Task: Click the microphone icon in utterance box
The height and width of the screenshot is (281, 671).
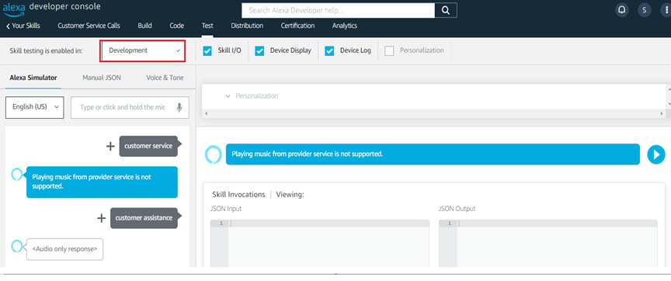Action: point(179,107)
